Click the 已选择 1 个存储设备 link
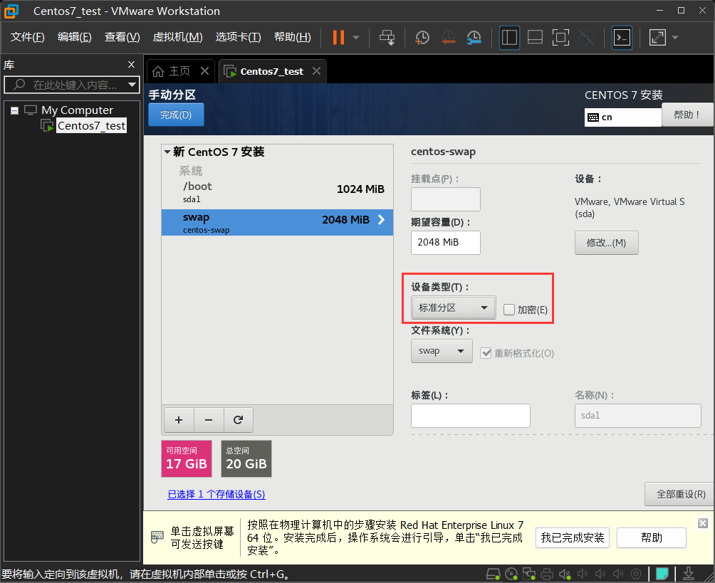Screen dimensions: 715x583 216,494
